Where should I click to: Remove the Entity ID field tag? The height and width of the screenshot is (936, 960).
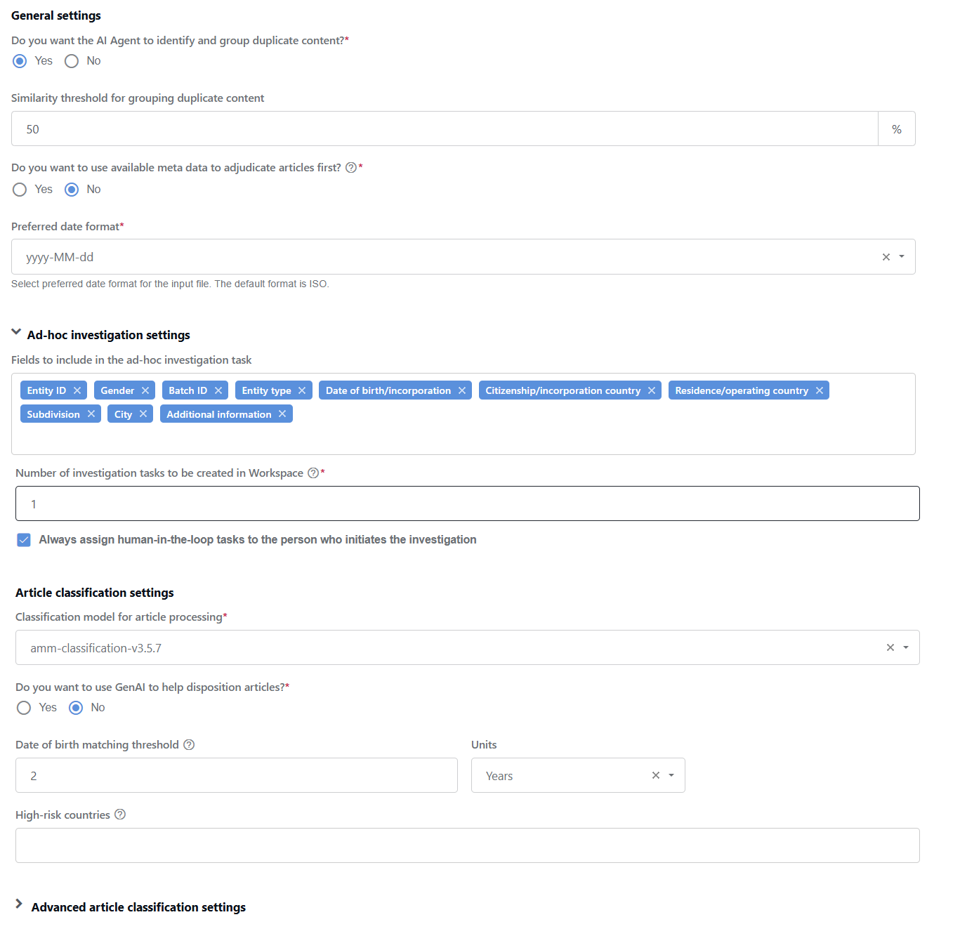(77, 390)
